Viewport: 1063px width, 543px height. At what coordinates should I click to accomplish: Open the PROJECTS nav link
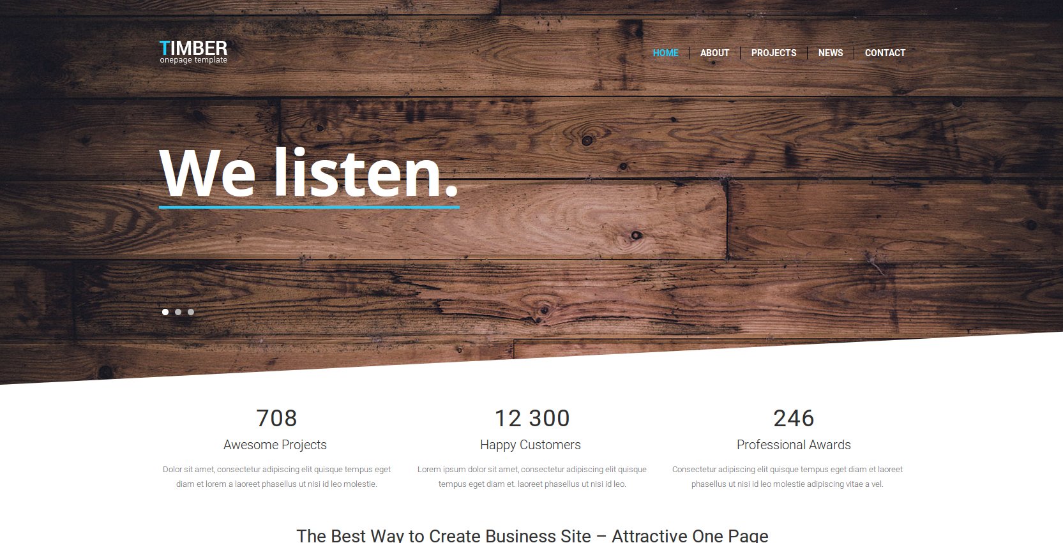click(x=774, y=53)
